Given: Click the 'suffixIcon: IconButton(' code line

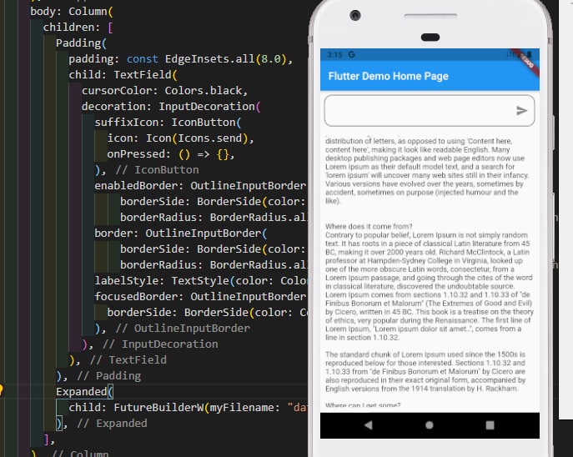Looking at the screenshot, I should tap(168, 123).
